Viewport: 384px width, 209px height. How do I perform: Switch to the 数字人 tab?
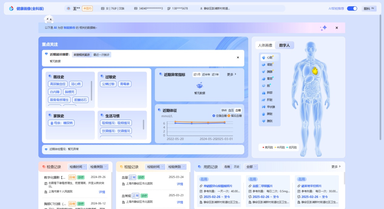pyautogui.click(x=285, y=45)
